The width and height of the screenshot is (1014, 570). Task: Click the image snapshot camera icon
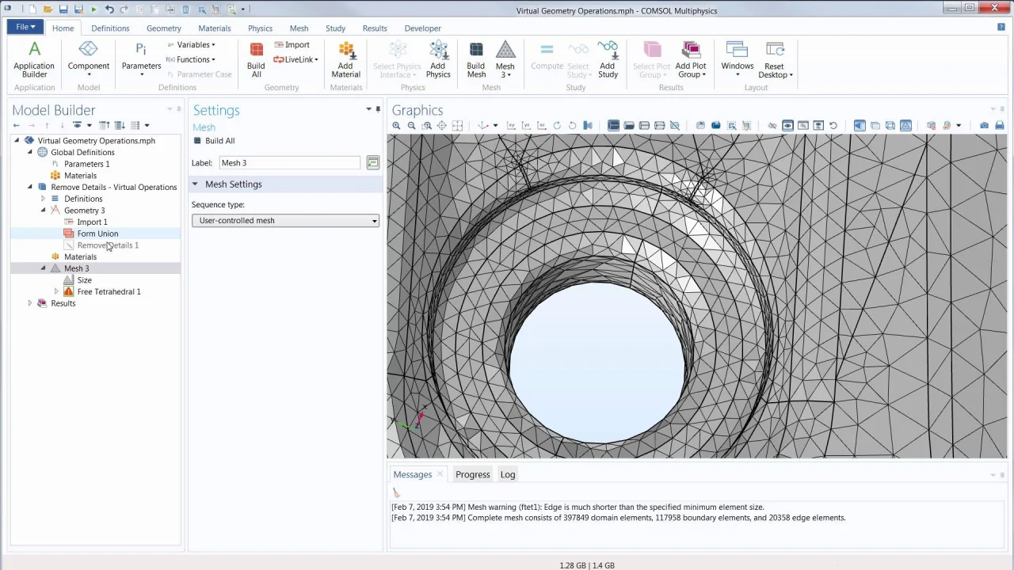(x=984, y=126)
